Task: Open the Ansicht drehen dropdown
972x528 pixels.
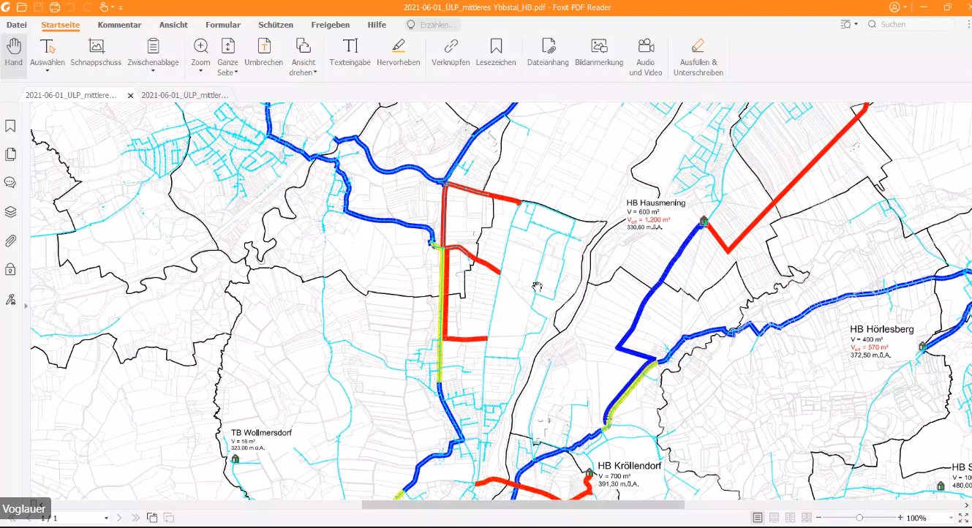Action: 315,72
